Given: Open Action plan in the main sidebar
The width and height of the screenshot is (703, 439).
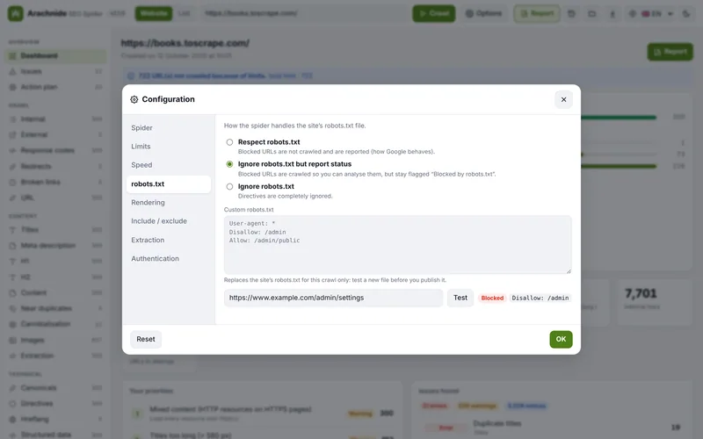Looking at the screenshot, I should tap(55, 87).
